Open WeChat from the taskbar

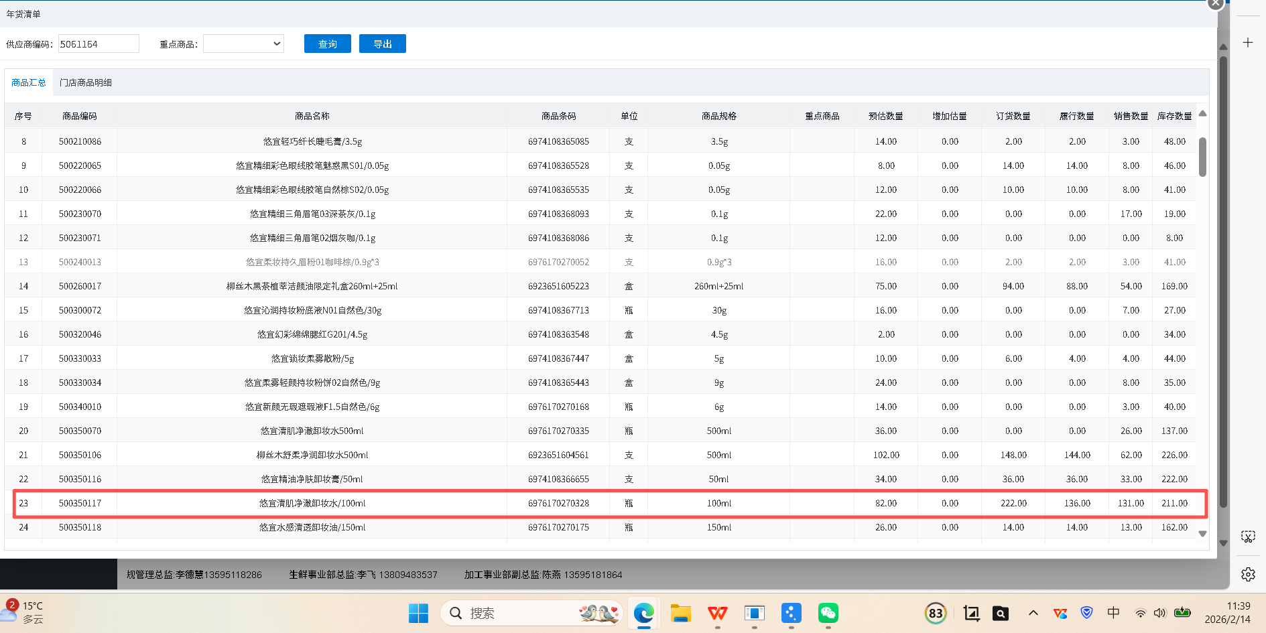(x=828, y=613)
